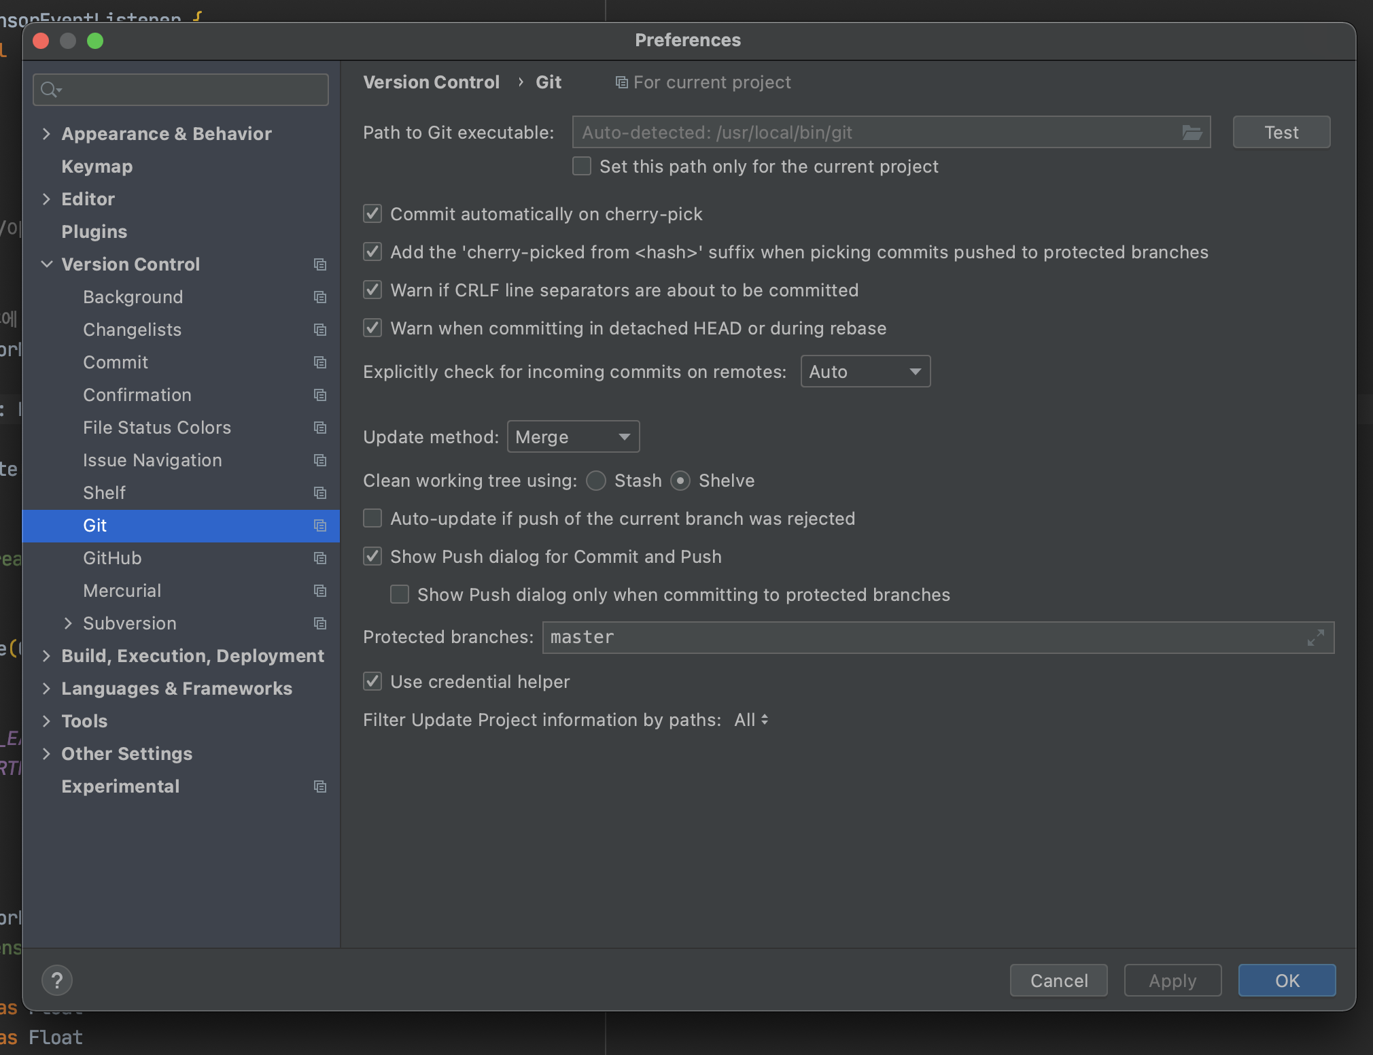Select File Status Colors in the tree

181,428
